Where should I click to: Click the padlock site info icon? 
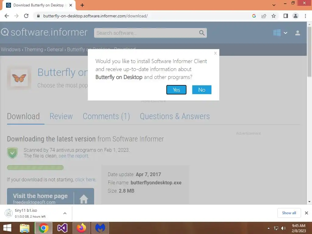38,16
